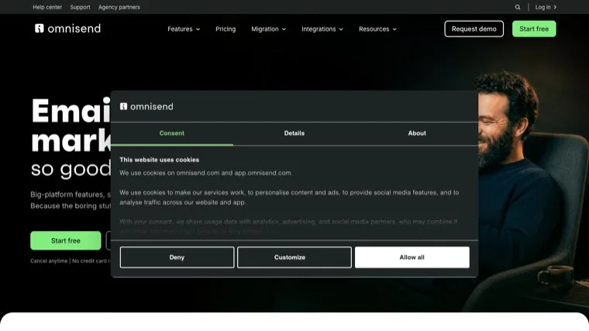
Task: Click the Log in link
Action: [546, 7]
